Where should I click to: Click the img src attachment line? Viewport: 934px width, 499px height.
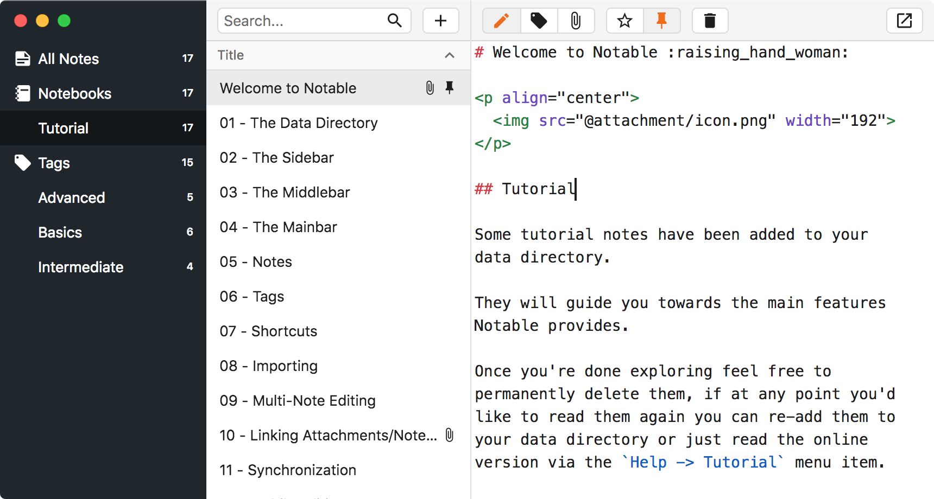[x=694, y=120]
